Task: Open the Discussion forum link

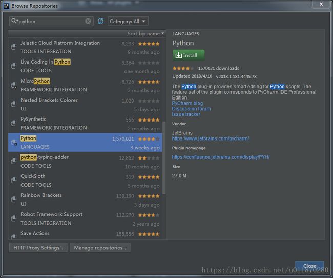Action: 192,109
